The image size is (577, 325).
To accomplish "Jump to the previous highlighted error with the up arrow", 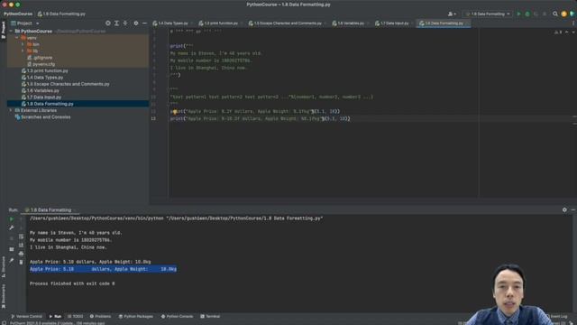I will (x=567, y=32).
